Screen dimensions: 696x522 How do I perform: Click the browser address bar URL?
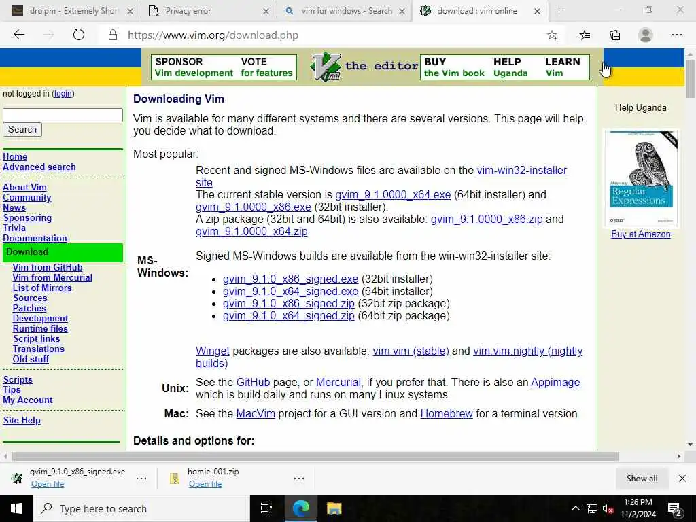pos(213,35)
